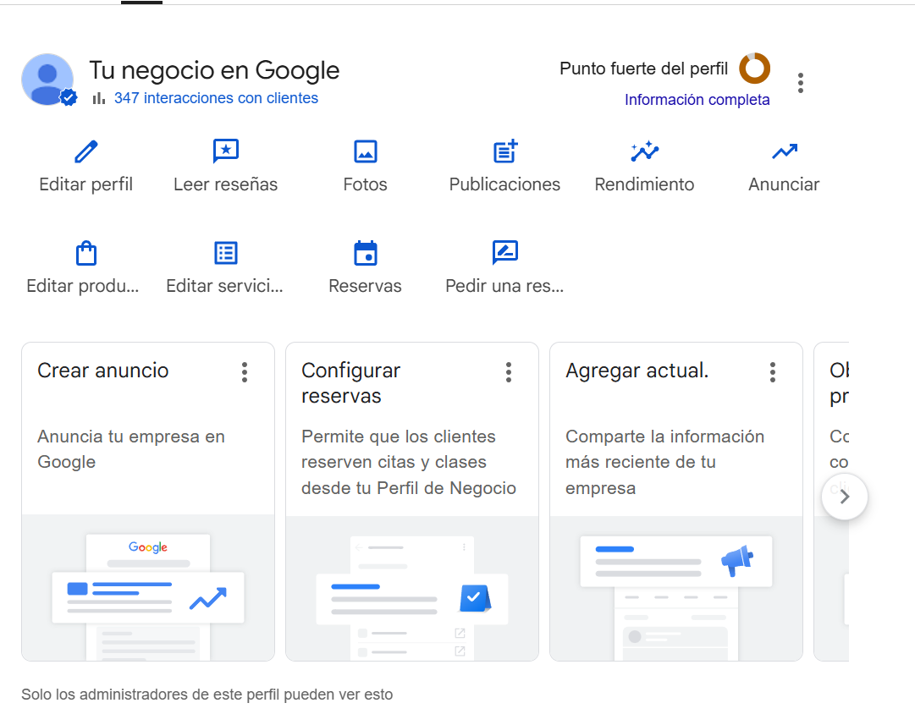Screen dimensions: 915x714
Task: Click the Editar perfil pencil icon
Action: [86, 152]
